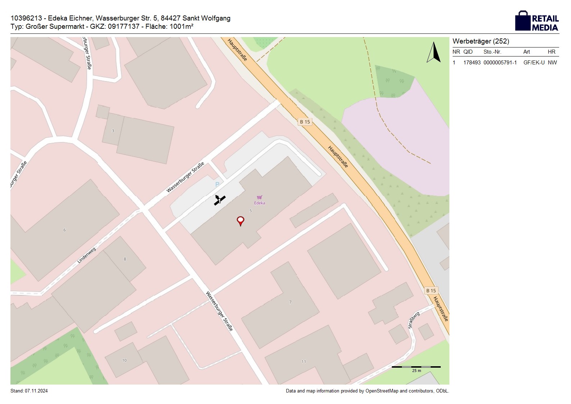Click the red location pin marker
This screenshot has width=571, height=404.
[240, 221]
